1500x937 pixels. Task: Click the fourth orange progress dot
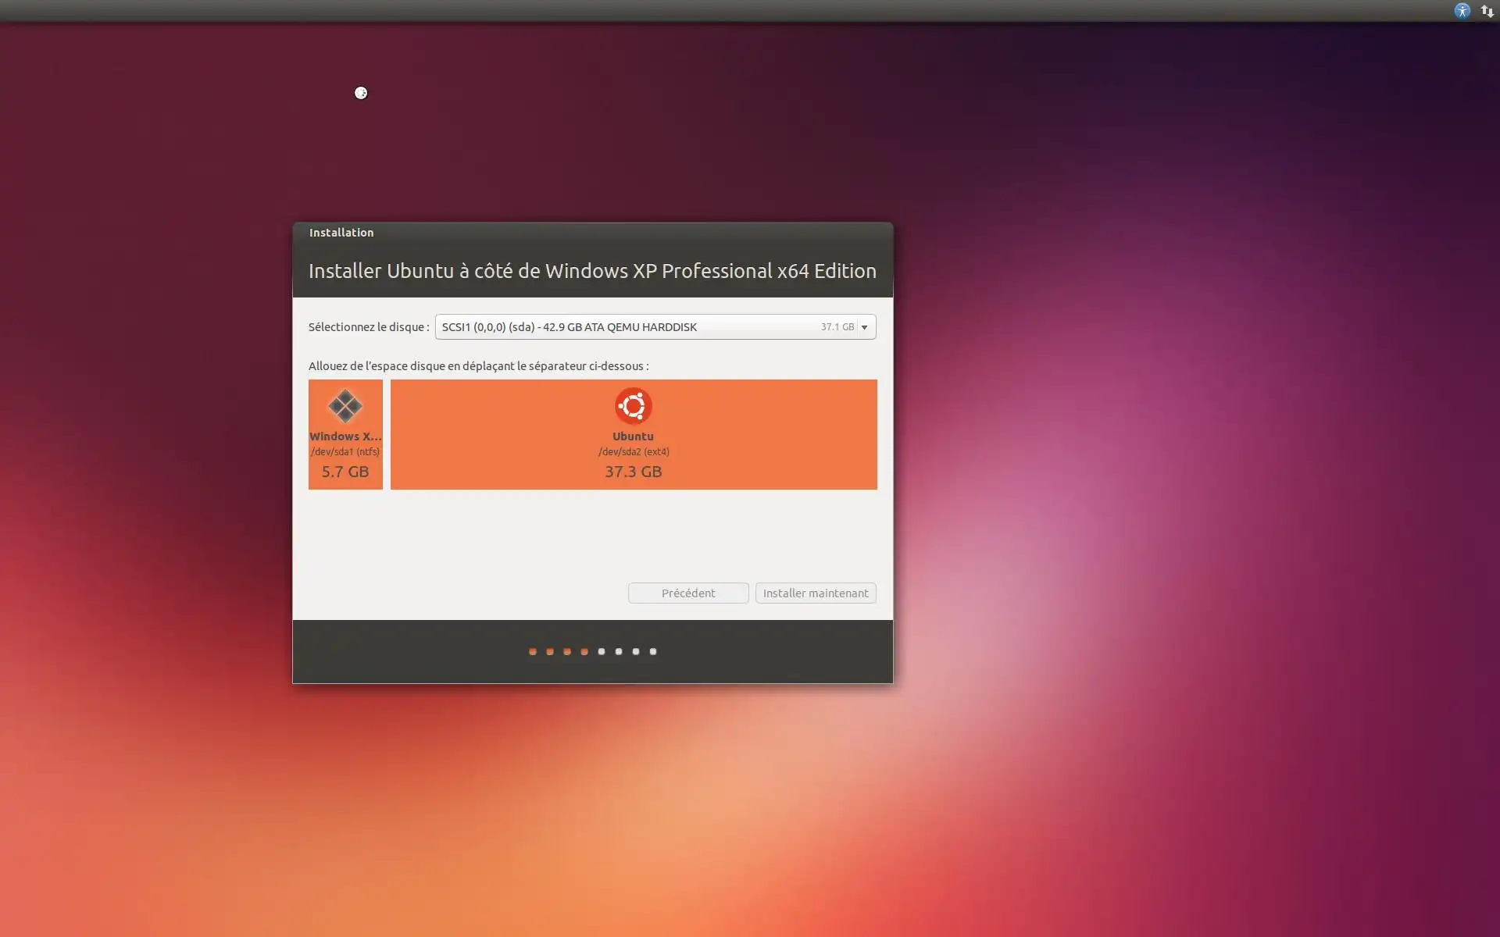584,651
